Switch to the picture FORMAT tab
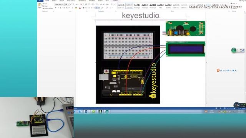Image resolution: width=246 pixels, height=138 pixels. tap(115, 1)
